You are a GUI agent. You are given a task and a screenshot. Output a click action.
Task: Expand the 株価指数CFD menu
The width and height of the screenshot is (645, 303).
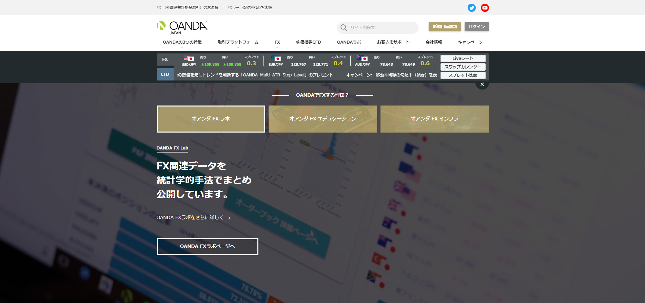(x=308, y=43)
